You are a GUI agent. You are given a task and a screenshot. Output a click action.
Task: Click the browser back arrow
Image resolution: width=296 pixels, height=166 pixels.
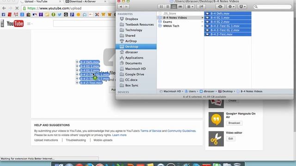tap(4, 8)
